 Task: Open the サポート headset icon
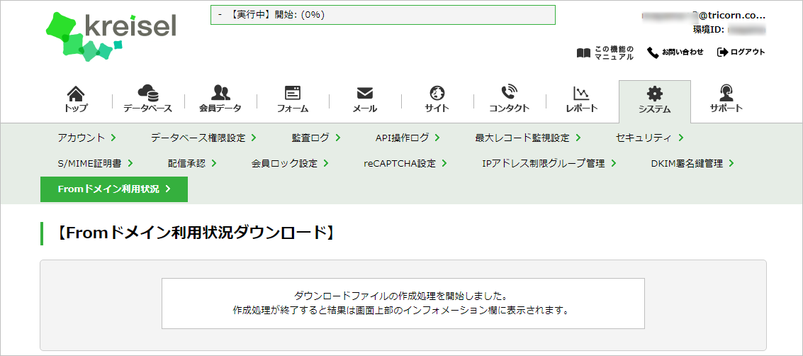726,93
